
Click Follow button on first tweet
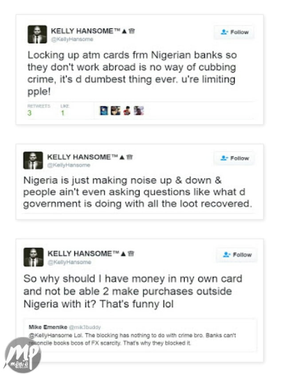tap(235, 32)
